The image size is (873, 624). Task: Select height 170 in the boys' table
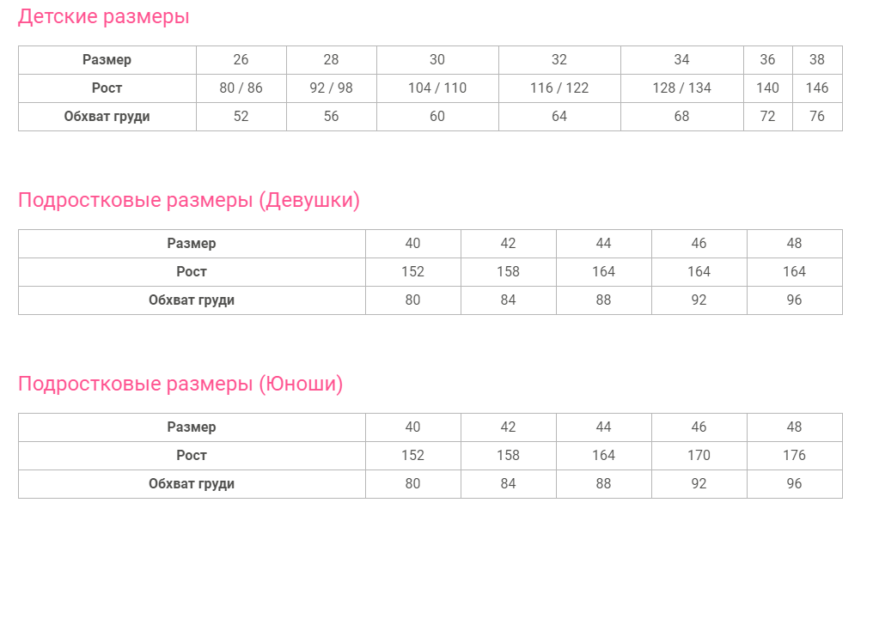(x=699, y=456)
